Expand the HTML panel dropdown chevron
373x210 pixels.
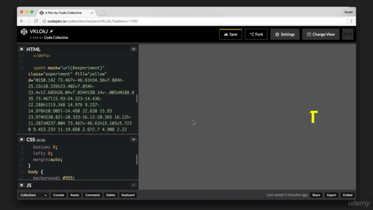click(133, 49)
